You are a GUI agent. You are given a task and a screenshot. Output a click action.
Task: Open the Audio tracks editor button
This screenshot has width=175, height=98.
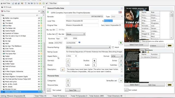click(x=94, y=65)
